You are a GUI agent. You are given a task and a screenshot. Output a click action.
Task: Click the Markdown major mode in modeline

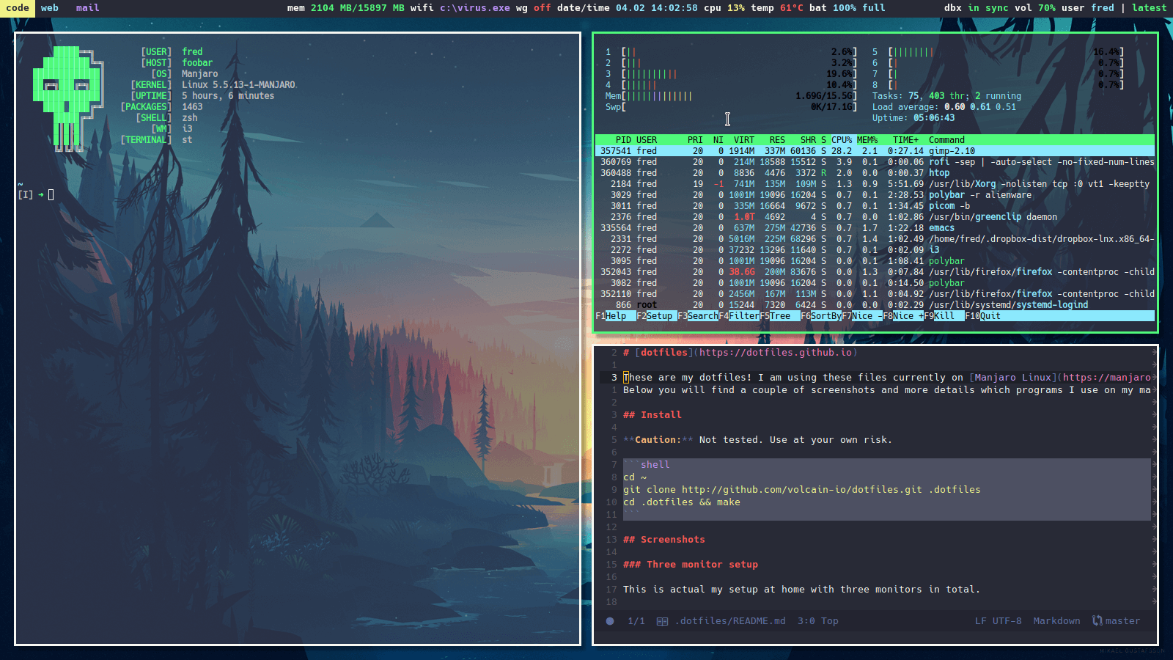1056,621
